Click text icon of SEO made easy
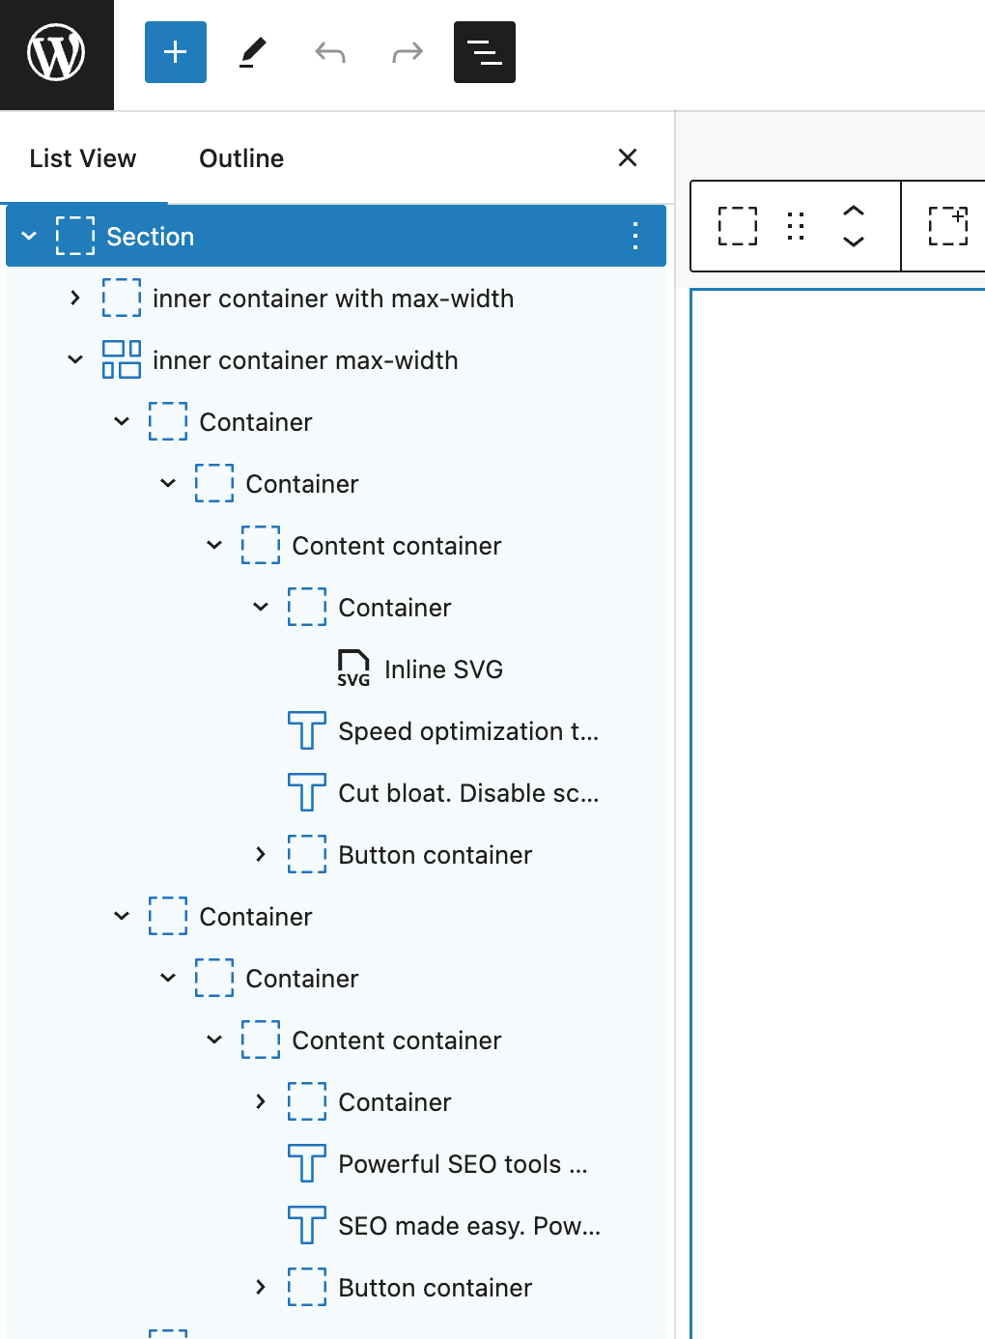This screenshot has width=985, height=1339. tap(307, 1225)
